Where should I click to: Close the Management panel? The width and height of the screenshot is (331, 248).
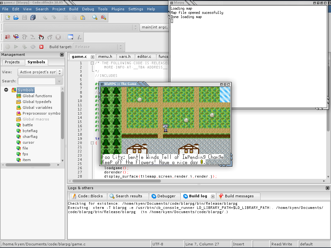pos(62,55)
